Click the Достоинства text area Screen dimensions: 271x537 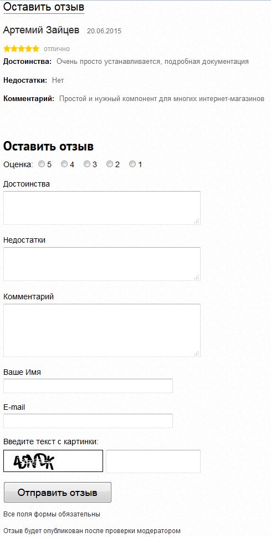pos(102,208)
